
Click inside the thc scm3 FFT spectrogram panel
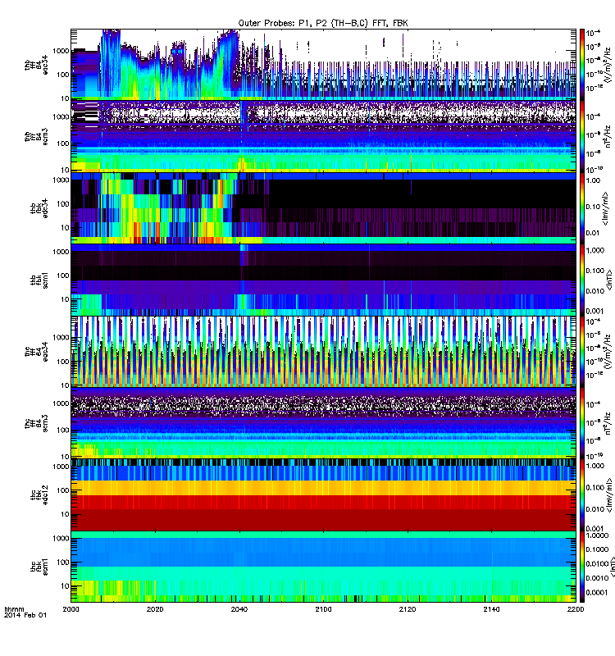323,423
